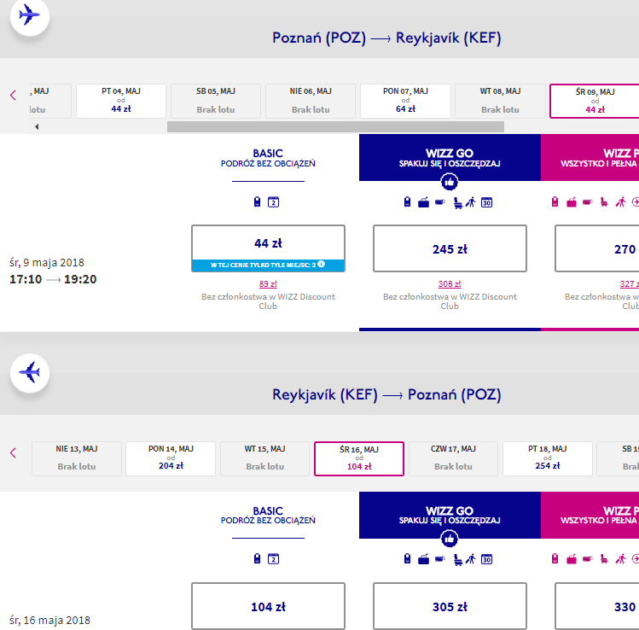The height and width of the screenshot is (630, 639).
Task: Click return WIZZ GO baggage tag icon
Action: click(x=440, y=559)
